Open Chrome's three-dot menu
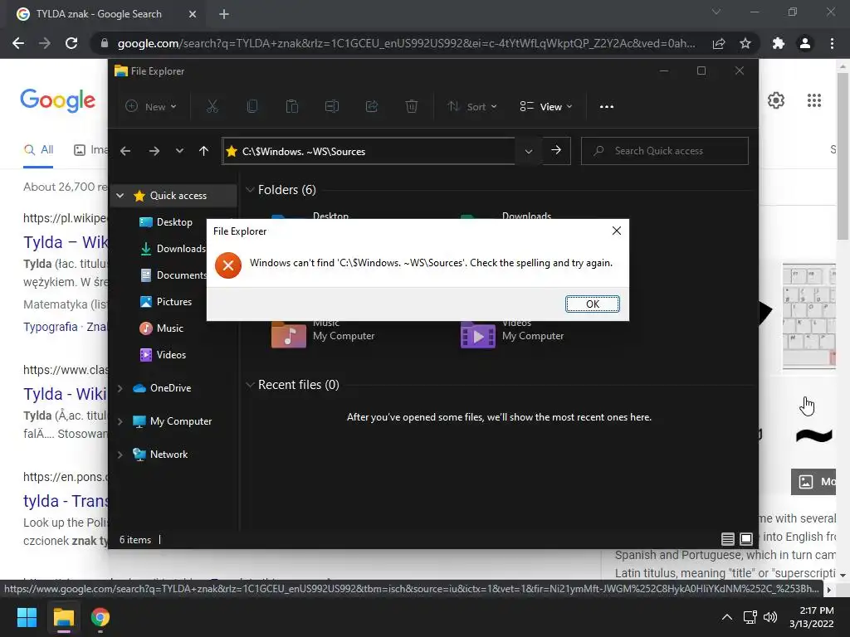The height and width of the screenshot is (637, 850). [x=832, y=43]
